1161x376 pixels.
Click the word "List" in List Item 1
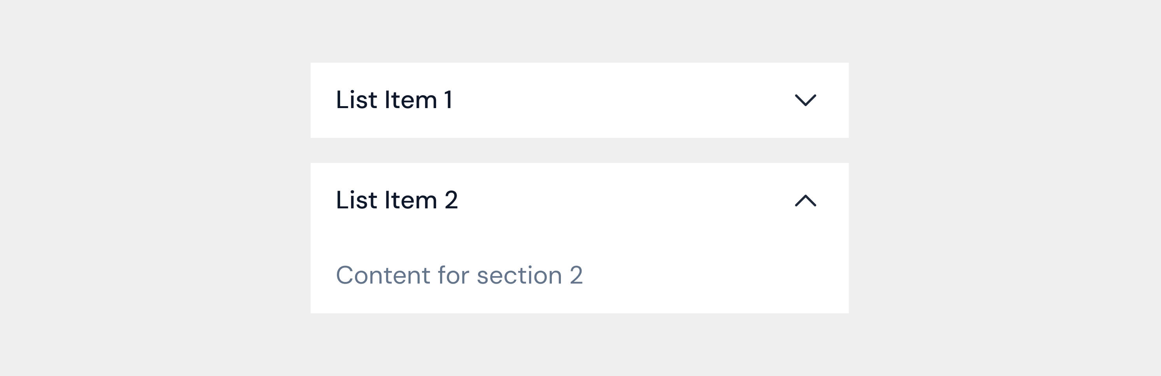click(356, 100)
